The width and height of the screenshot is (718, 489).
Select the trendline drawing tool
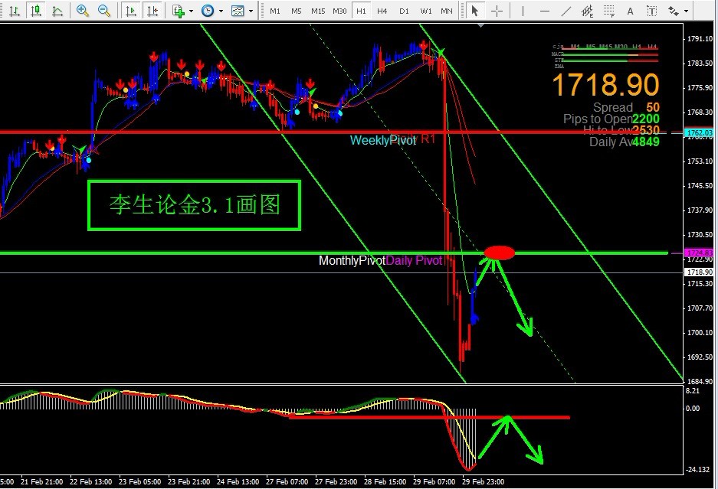tap(567, 11)
